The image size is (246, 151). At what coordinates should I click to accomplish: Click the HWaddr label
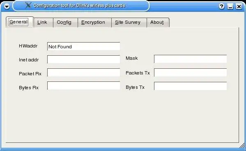(x=28, y=46)
